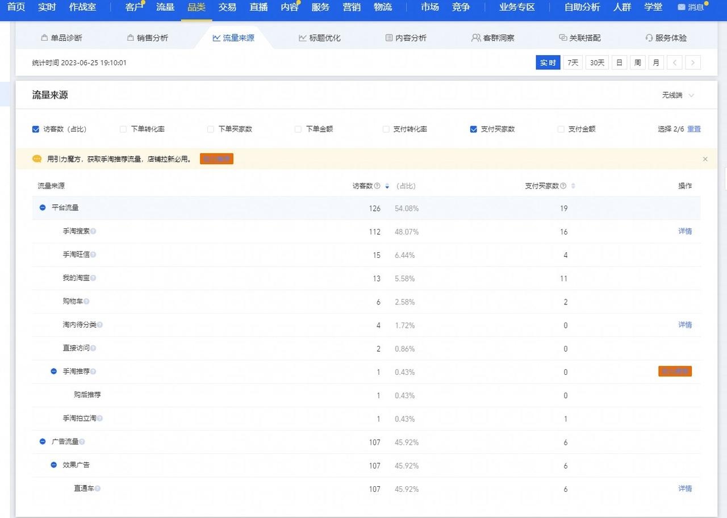Click help icon beside 支付买家数 column header

(563, 186)
